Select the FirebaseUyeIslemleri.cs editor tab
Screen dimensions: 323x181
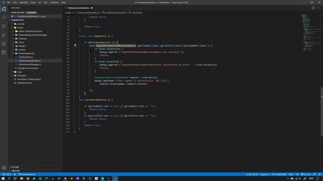(79, 8)
